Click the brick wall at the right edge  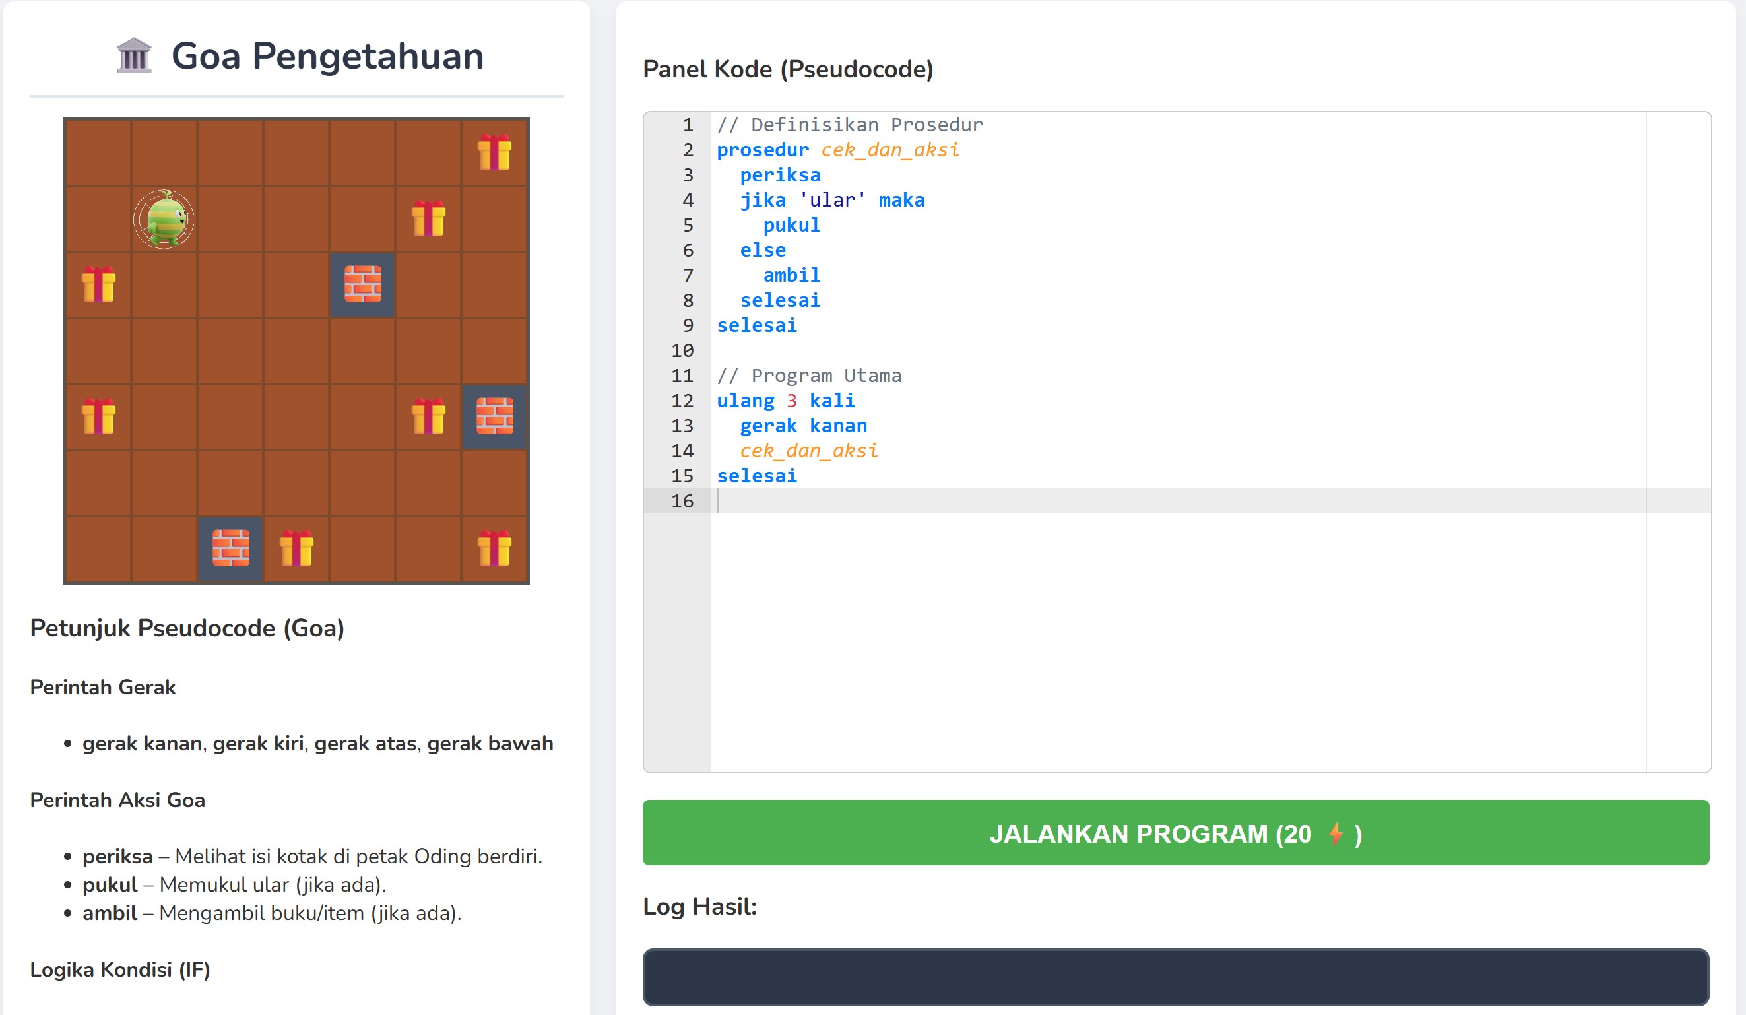point(494,416)
